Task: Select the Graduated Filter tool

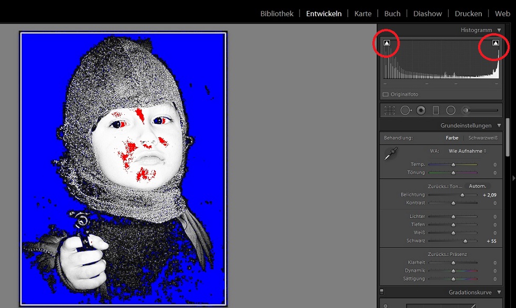Action: click(x=436, y=111)
